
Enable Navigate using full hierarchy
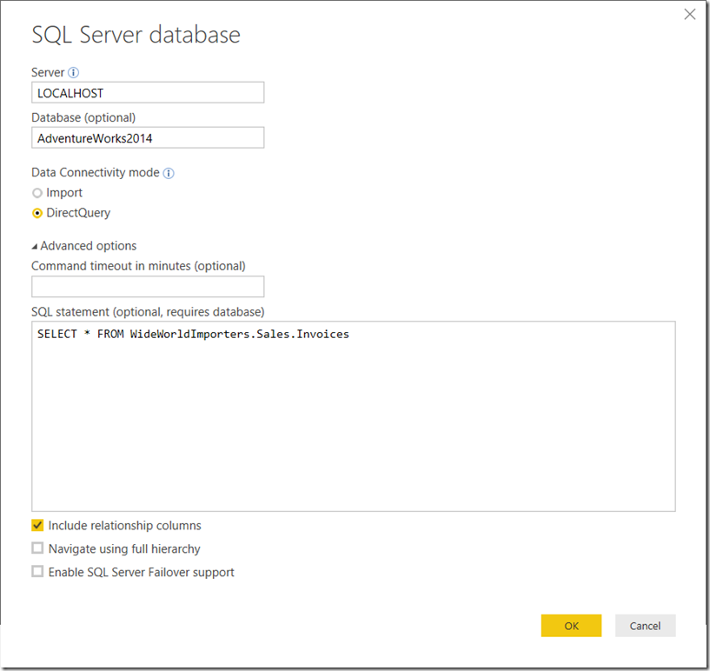pyautogui.click(x=37, y=548)
